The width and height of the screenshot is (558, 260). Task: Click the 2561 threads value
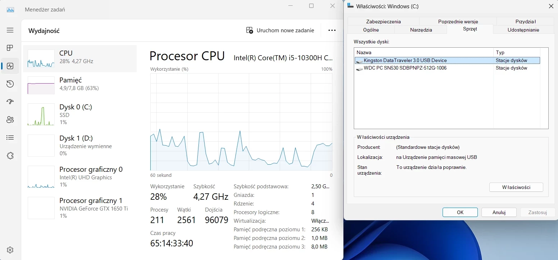click(x=186, y=220)
